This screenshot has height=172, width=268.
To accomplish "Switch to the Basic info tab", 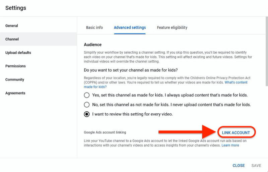I will tap(94, 27).
